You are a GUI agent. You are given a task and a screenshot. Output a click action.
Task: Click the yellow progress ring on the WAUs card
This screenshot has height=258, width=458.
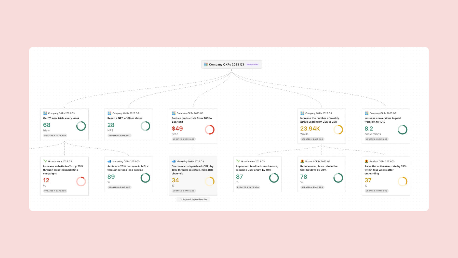coord(338,130)
